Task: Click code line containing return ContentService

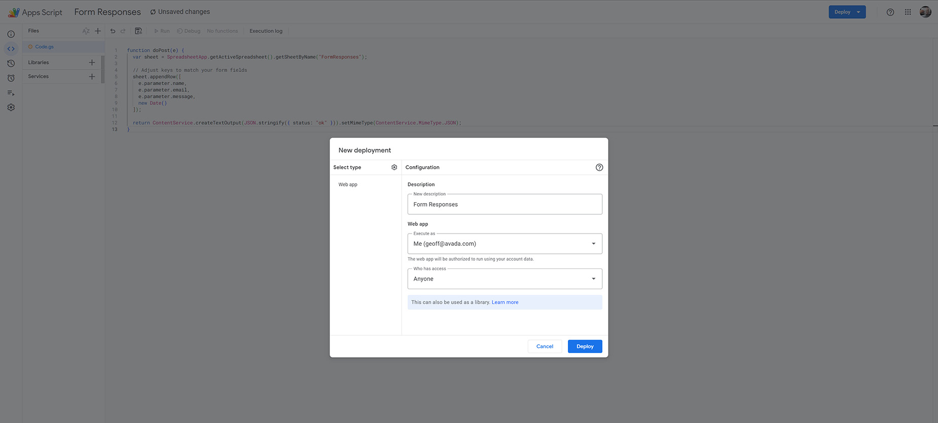Action: tap(297, 123)
